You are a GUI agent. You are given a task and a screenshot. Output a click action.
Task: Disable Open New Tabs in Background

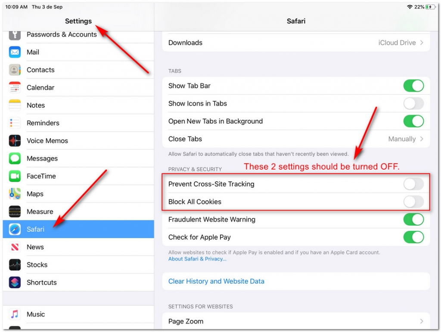(413, 121)
